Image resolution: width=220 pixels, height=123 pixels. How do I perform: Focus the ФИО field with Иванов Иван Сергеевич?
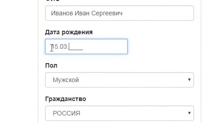point(120,13)
